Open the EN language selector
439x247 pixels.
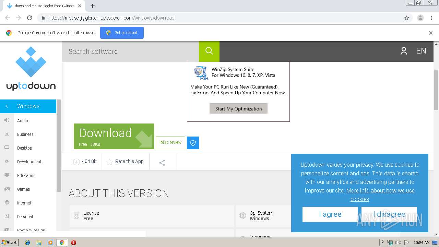click(421, 51)
